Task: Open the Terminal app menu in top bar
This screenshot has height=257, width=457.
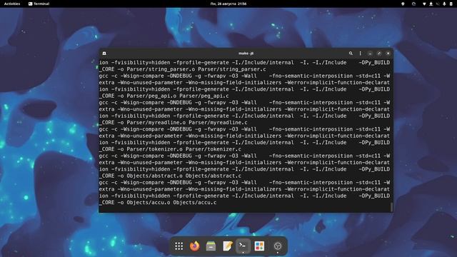Action: point(39,4)
